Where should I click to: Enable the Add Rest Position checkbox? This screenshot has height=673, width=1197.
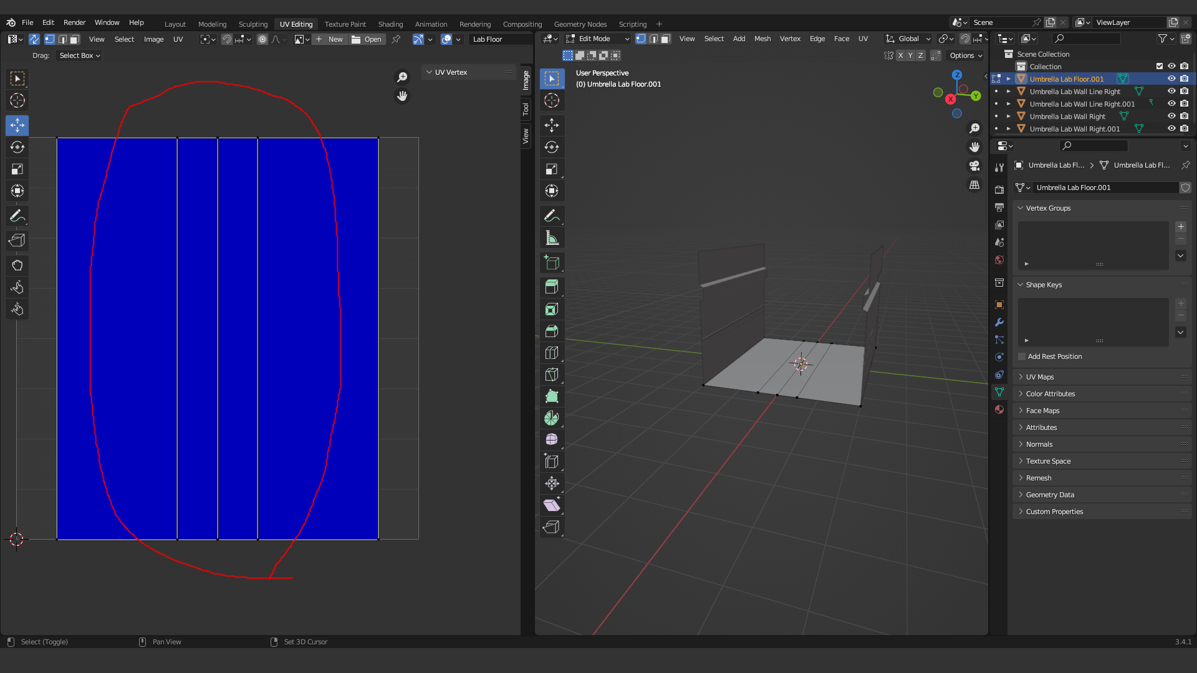coord(1022,356)
